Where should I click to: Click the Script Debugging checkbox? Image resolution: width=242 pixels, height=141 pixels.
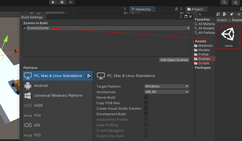click(x=146, y=130)
